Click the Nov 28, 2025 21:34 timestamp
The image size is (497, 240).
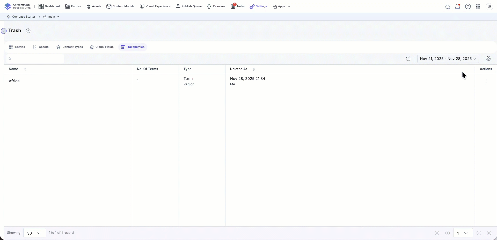click(247, 79)
